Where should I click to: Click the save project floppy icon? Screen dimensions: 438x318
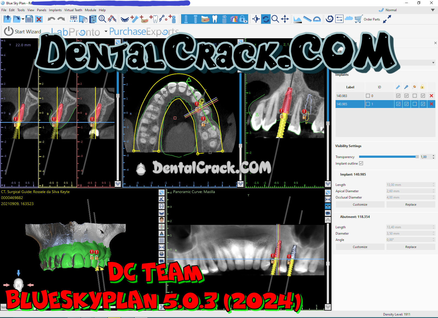pyautogui.click(x=29, y=19)
